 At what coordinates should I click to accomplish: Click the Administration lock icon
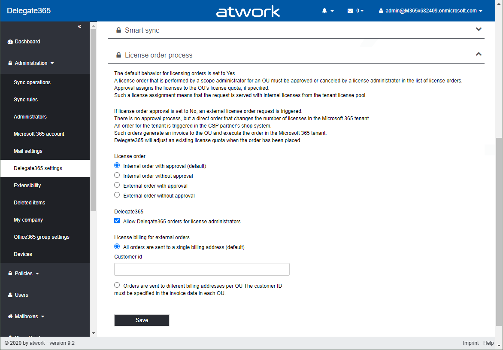coord(10,63)
